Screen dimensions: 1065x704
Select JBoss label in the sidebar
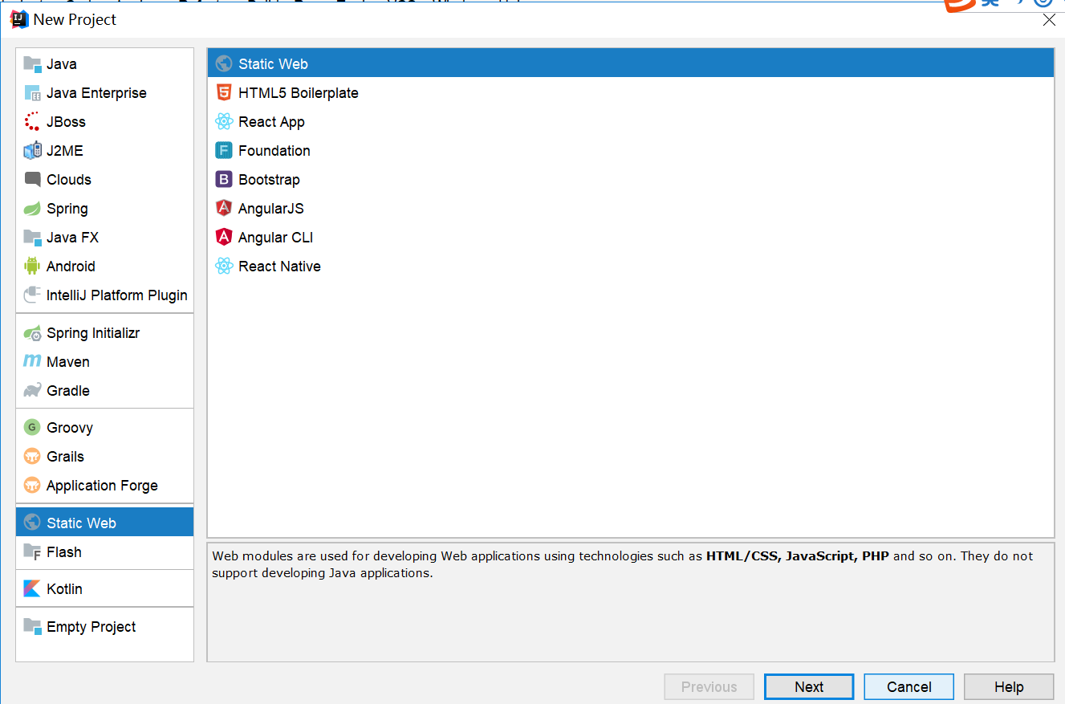tap(66, 122)
